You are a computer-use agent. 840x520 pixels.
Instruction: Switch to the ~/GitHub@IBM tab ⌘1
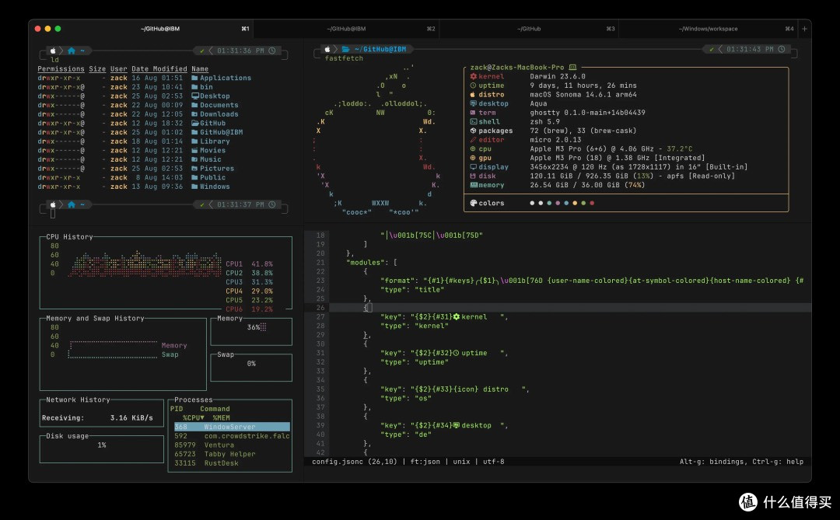tap(159, 29)
